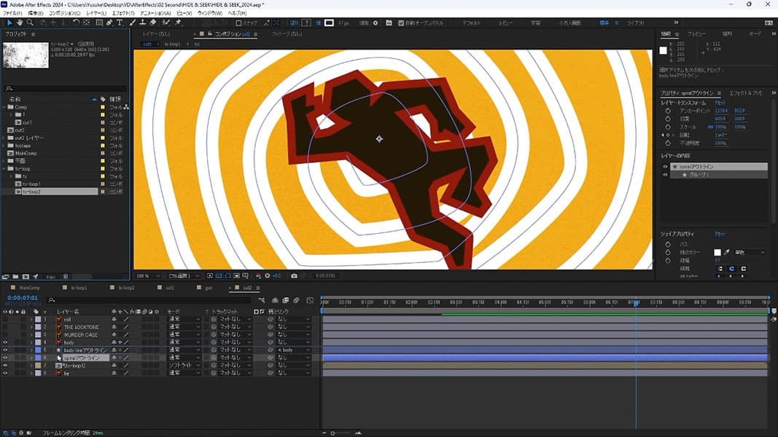
Task: Expand the MURDER CASE layer twirl arrow
Action: click(x=31, y=334)
